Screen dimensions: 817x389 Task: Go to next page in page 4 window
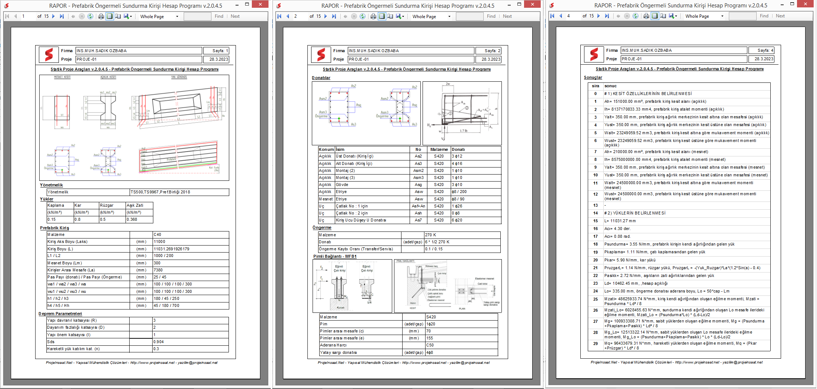pyautogui.click(x=598, y=16)
